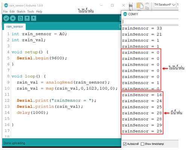Click the COM11 window Arduino icon
Screen dimensions: 186x150
point(125,14)
